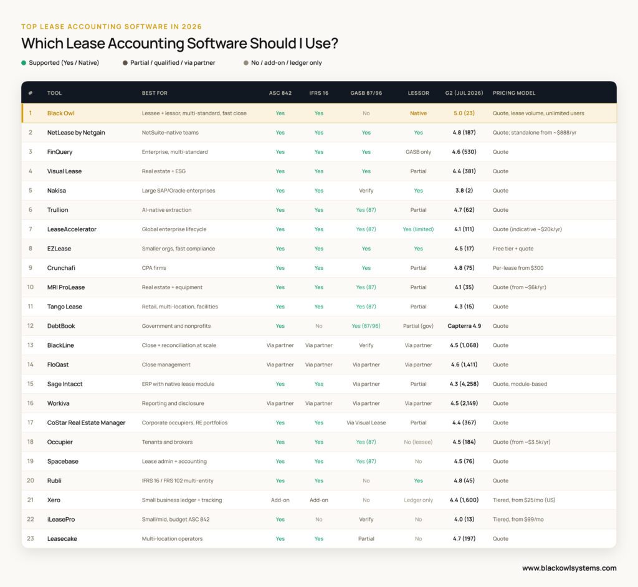Image resolution: width=638 pixels, height=587 pixels.
Task: Click the Spacebase tool name
Action: [63, 461]
